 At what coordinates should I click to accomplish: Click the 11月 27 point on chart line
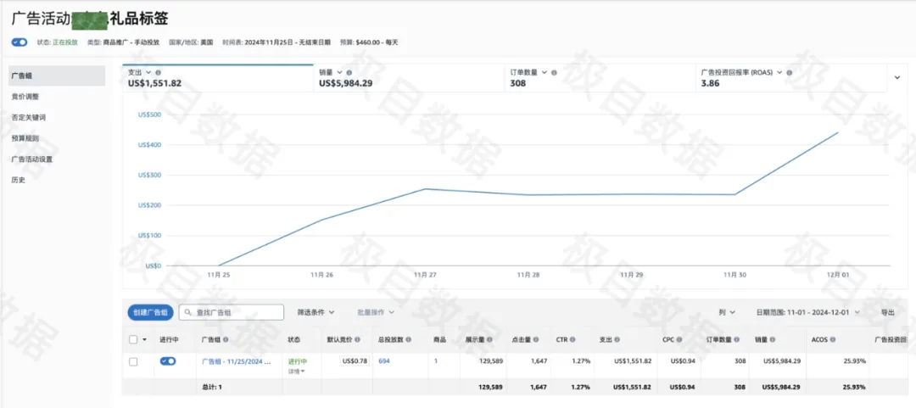(x=425, y=189)
